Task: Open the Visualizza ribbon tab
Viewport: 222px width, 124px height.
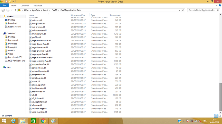Action: click(x=38, y=5)
